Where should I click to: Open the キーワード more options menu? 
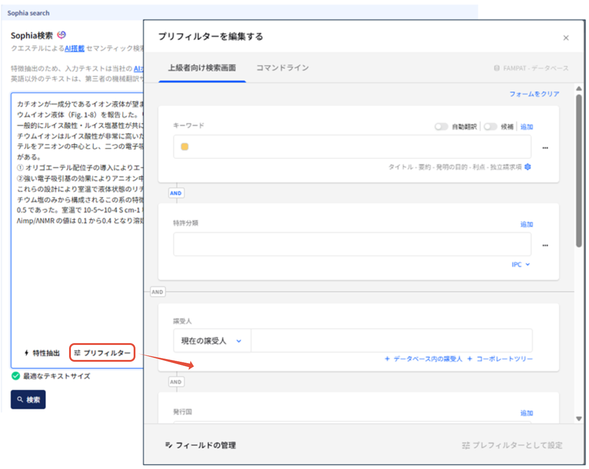click(x=545, y=148)
